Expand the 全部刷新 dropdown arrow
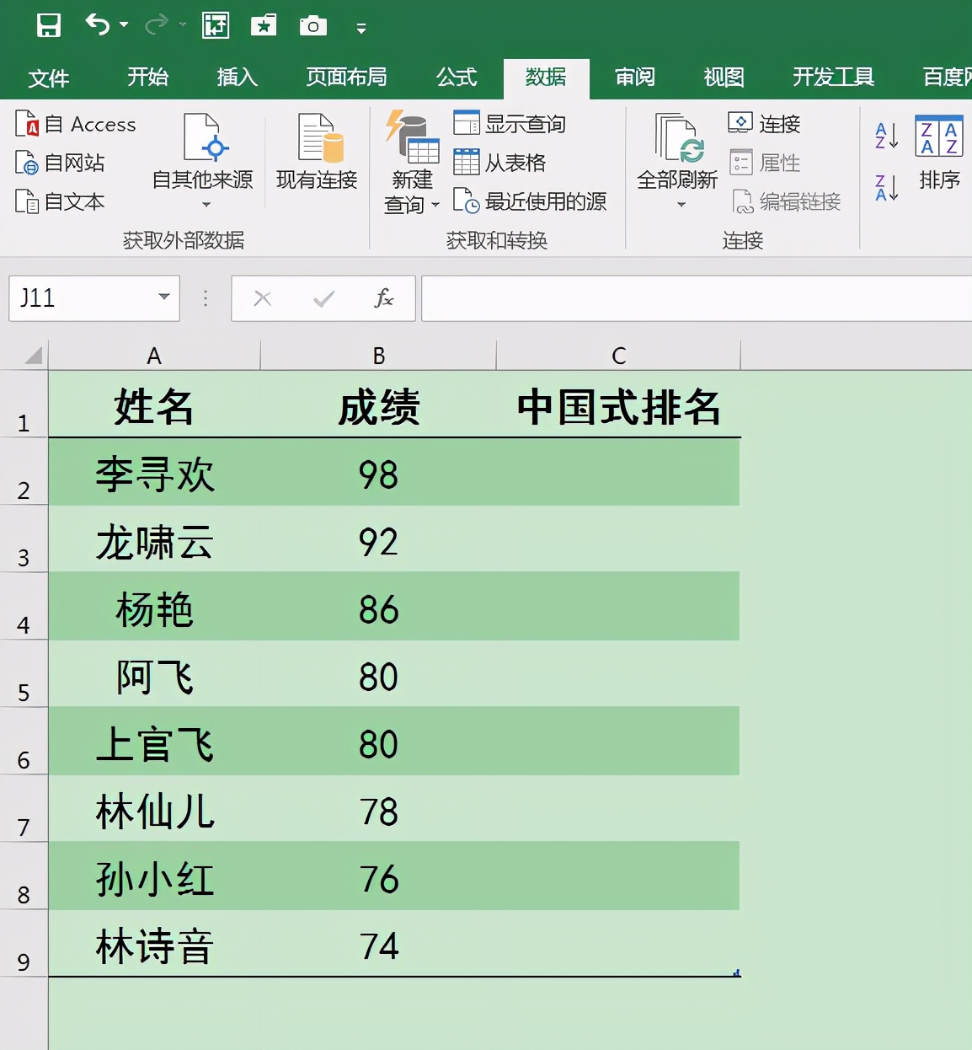This screenshot has width=972, height=1050. tap(681, 205)
